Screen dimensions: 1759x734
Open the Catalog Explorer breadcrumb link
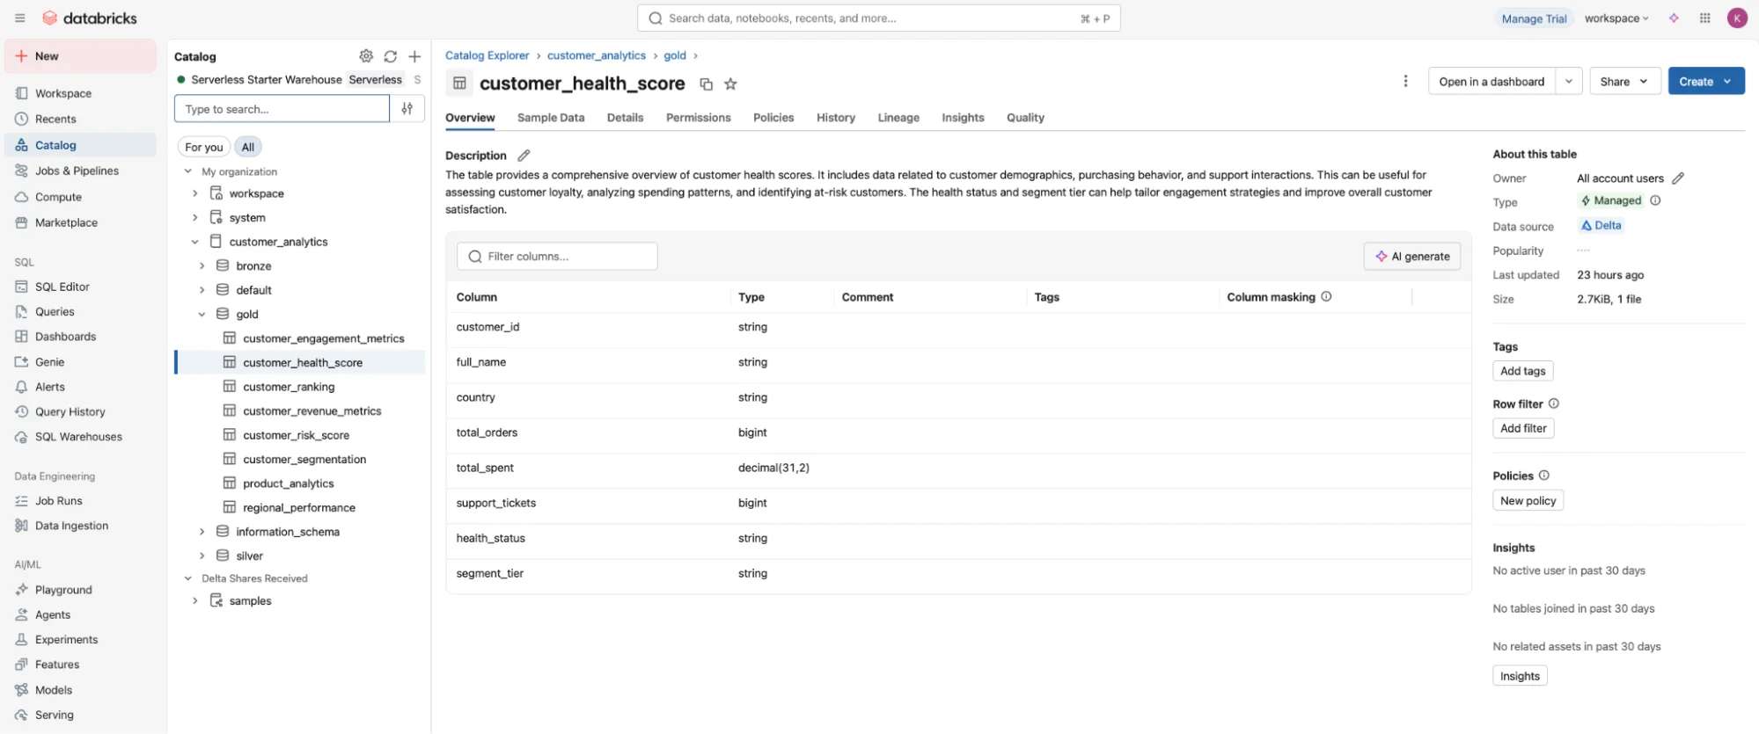(487, 55)
